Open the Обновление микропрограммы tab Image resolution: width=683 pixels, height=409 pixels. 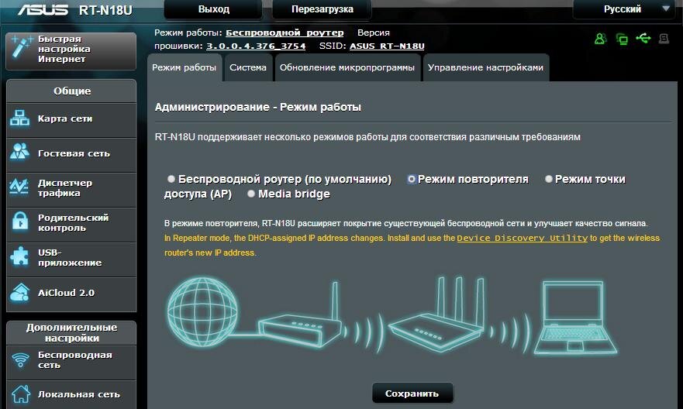347,67
